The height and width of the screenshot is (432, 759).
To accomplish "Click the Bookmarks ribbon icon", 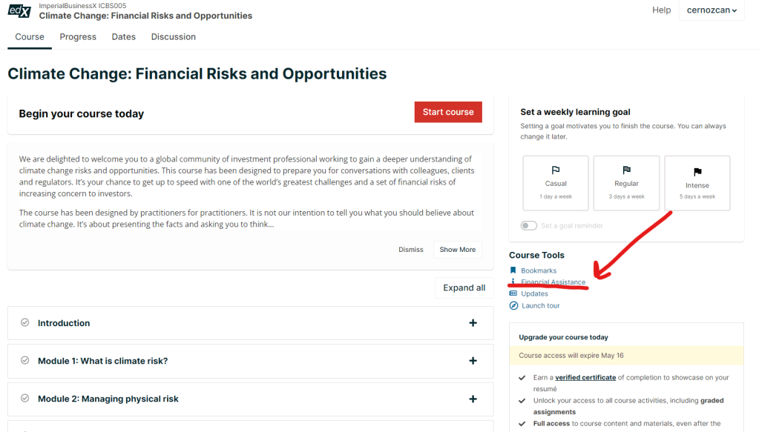I will click(x=513, y=270).
